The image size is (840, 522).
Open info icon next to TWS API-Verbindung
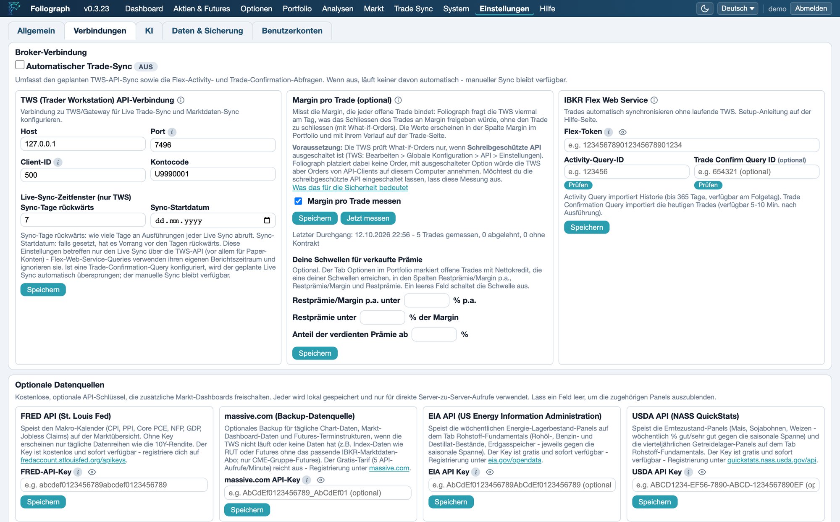coord(181,100)
